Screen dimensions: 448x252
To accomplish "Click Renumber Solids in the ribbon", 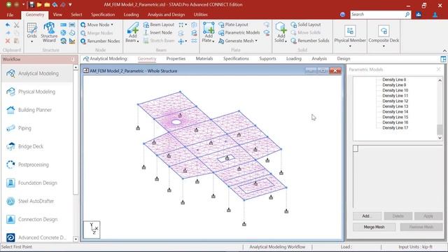I will tap(310, 41).
